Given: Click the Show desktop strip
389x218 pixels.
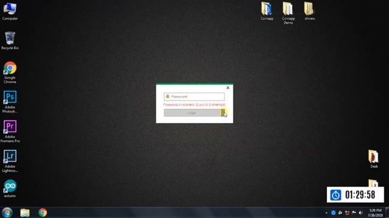Looking at the screenshot, I should [387, 213].
